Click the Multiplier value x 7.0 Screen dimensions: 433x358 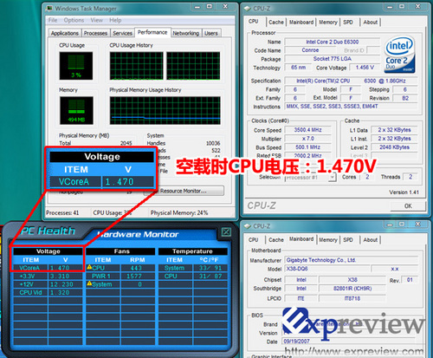[308, 139]
